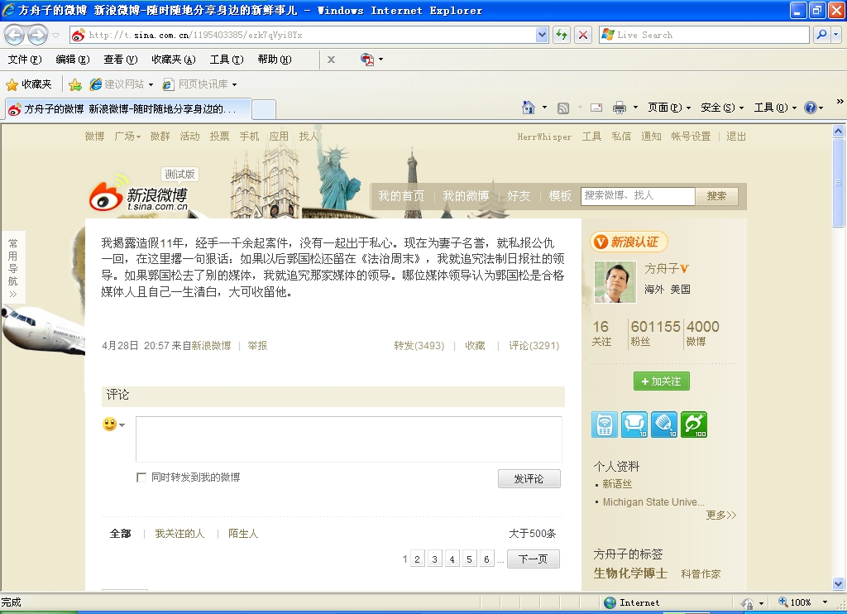Open the search provider dropdown arrow
This screenshot has height=614, width=847.
835,35
